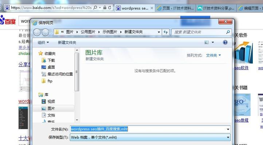This screenshot has width=263, height=145.
Task: Select the ftp folder in sidebar
Action: 47,81
